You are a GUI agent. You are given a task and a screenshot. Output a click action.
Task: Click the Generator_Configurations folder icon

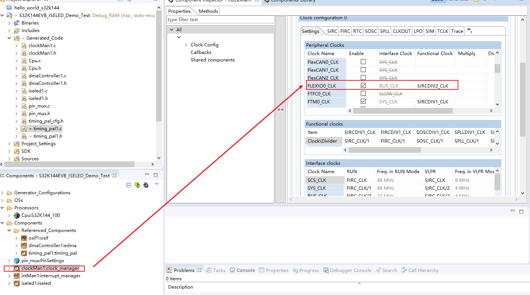(x=9, y=193)
